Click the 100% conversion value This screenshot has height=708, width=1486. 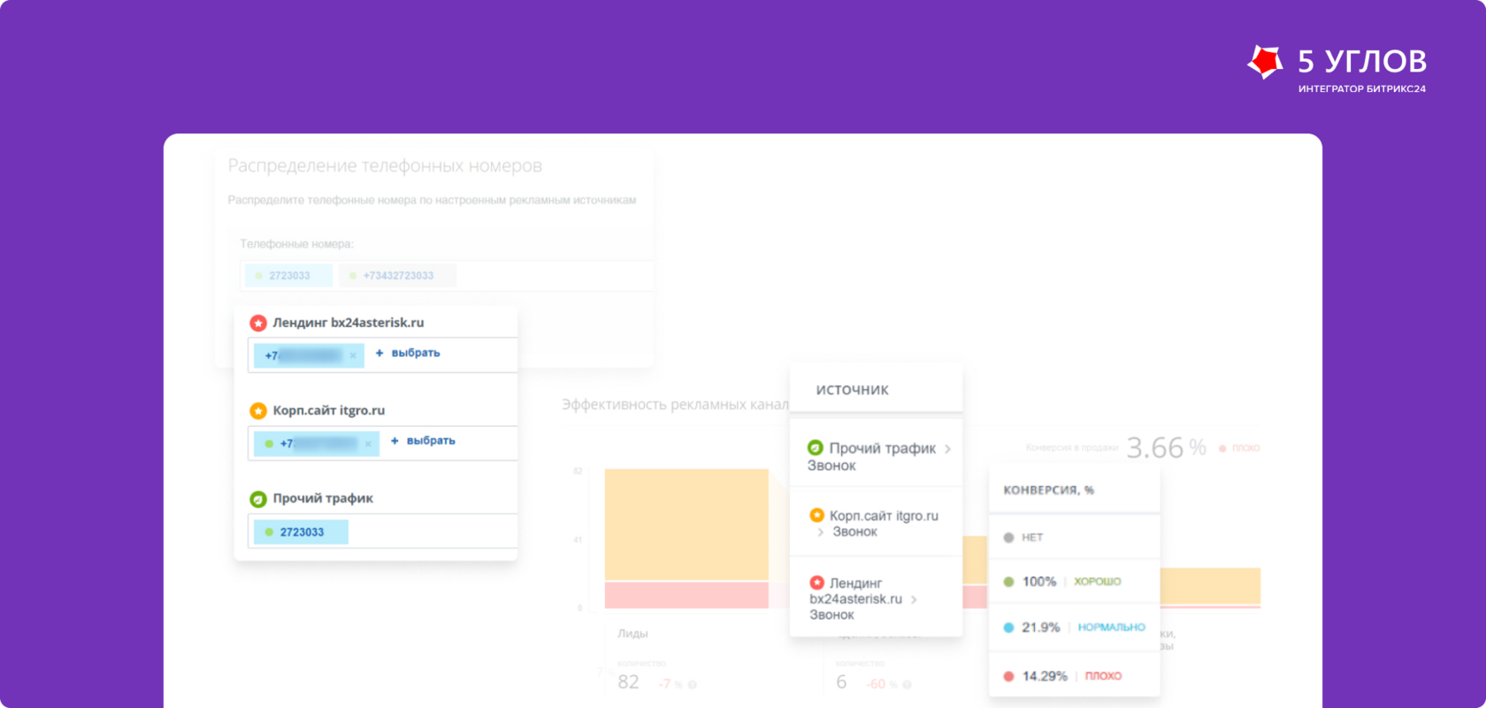(x=1039, y=582)
